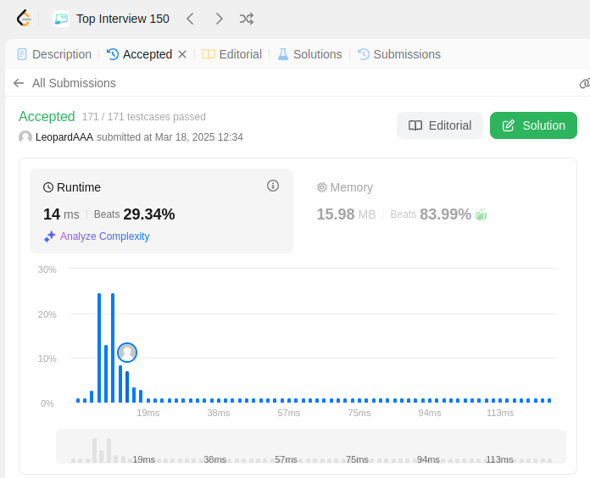Click the green Solution button
Viewport: 590px width, 478px height.
[533, 125]
